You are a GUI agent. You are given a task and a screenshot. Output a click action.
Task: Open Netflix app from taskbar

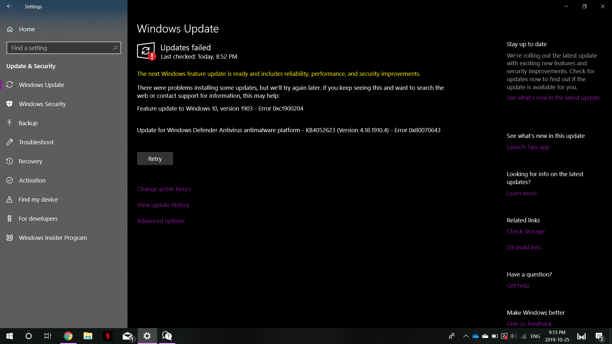(108, 336)
